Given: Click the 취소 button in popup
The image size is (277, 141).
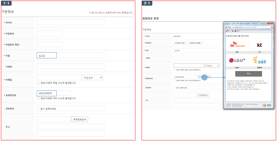Looking at the screenshot, I should pyautogui.click(x=248, y=74).
